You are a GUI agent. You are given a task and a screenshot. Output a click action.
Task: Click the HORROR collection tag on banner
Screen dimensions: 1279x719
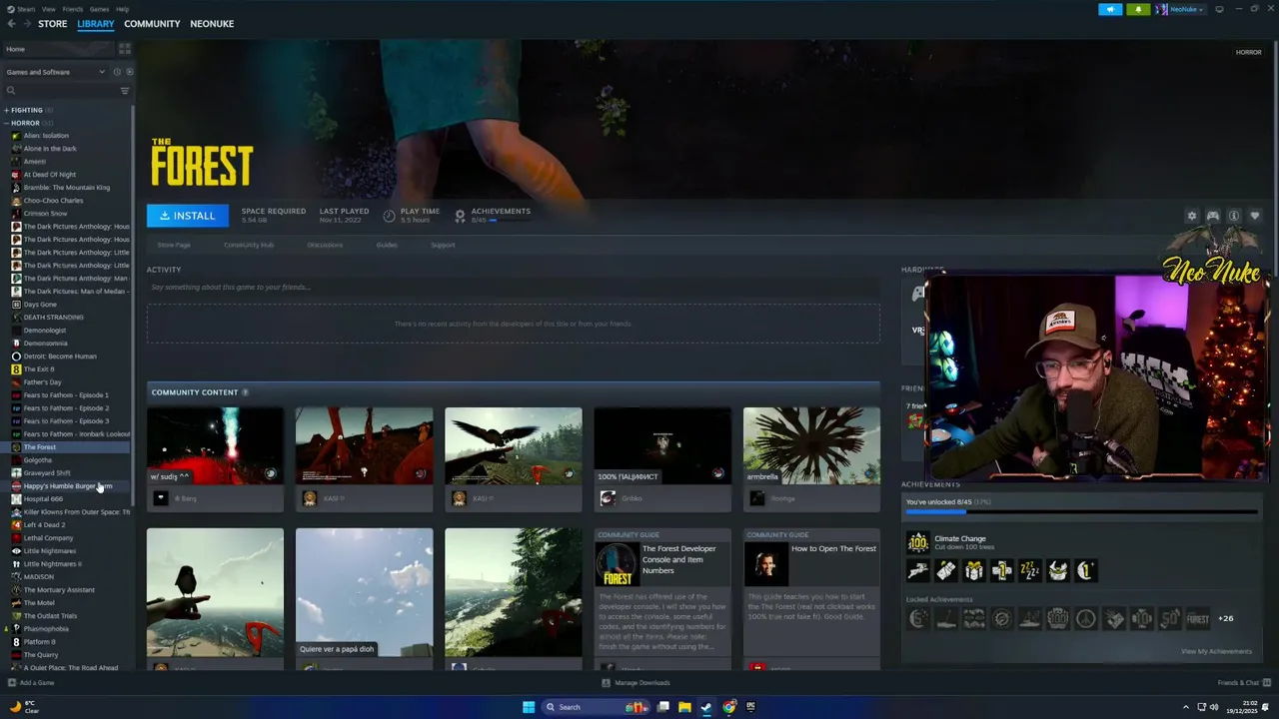point(1248,52)
